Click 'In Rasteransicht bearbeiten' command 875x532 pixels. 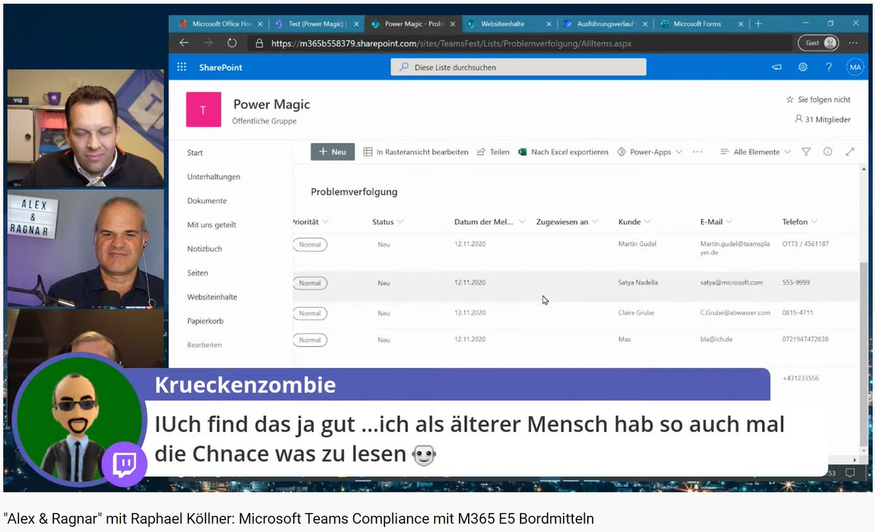[x=416, y=152]
